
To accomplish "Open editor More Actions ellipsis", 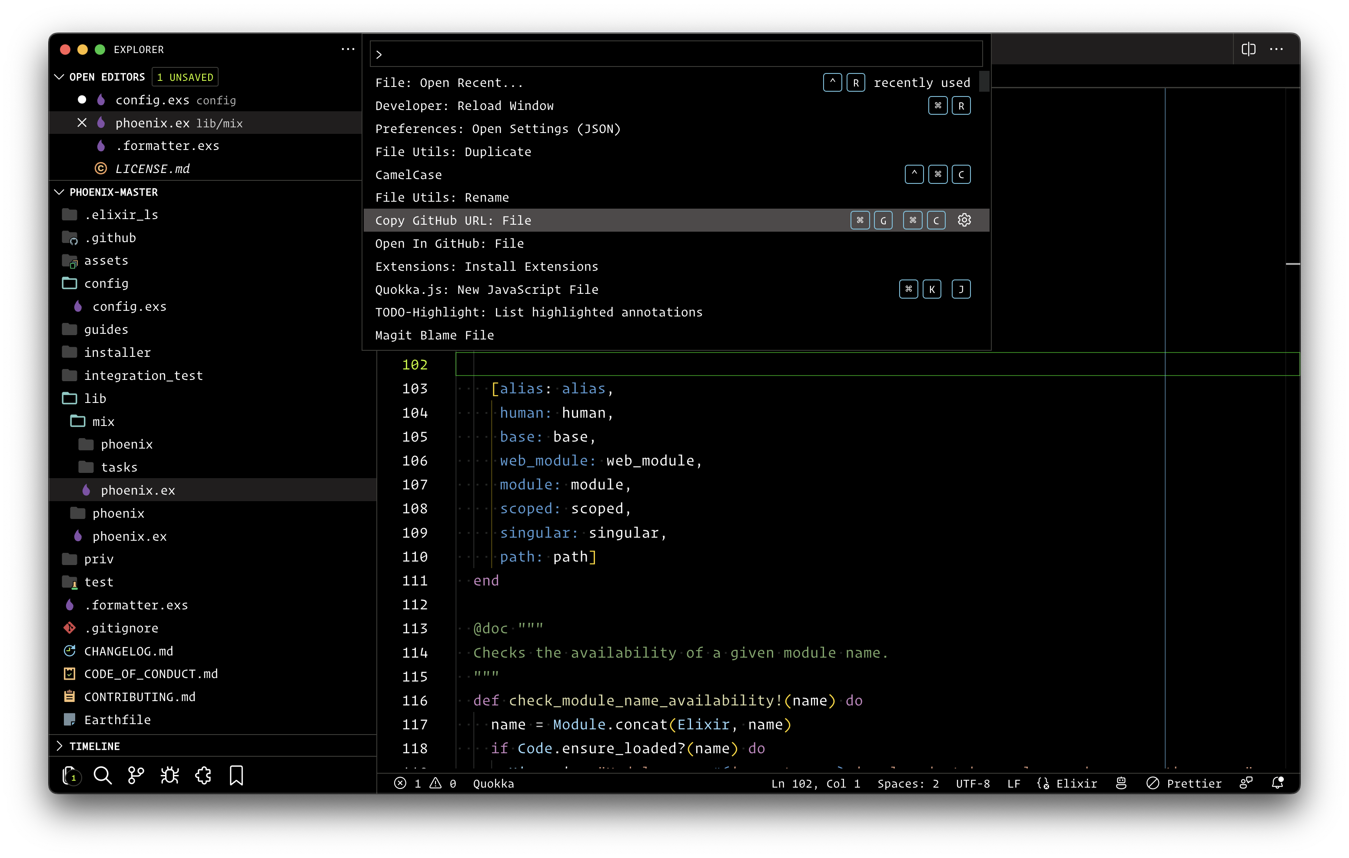I will tap(1277, 49).
